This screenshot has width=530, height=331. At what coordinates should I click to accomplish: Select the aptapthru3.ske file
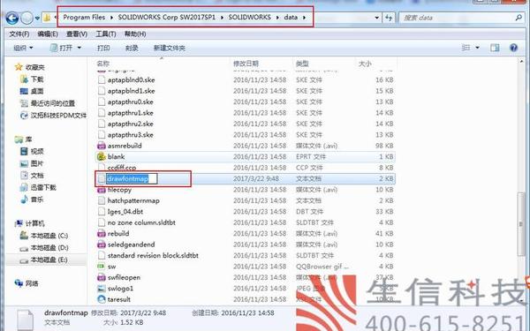click(131, 135)
